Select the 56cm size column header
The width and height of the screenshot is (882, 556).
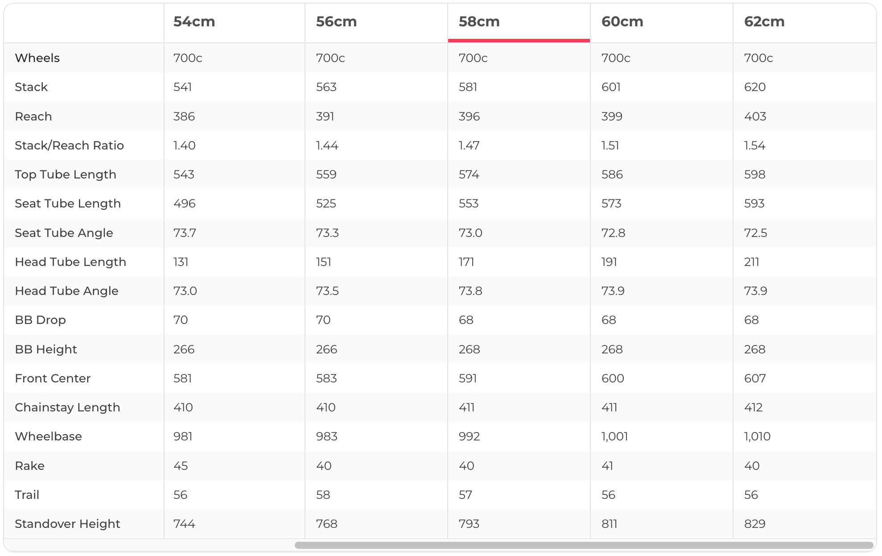(336, 22)
